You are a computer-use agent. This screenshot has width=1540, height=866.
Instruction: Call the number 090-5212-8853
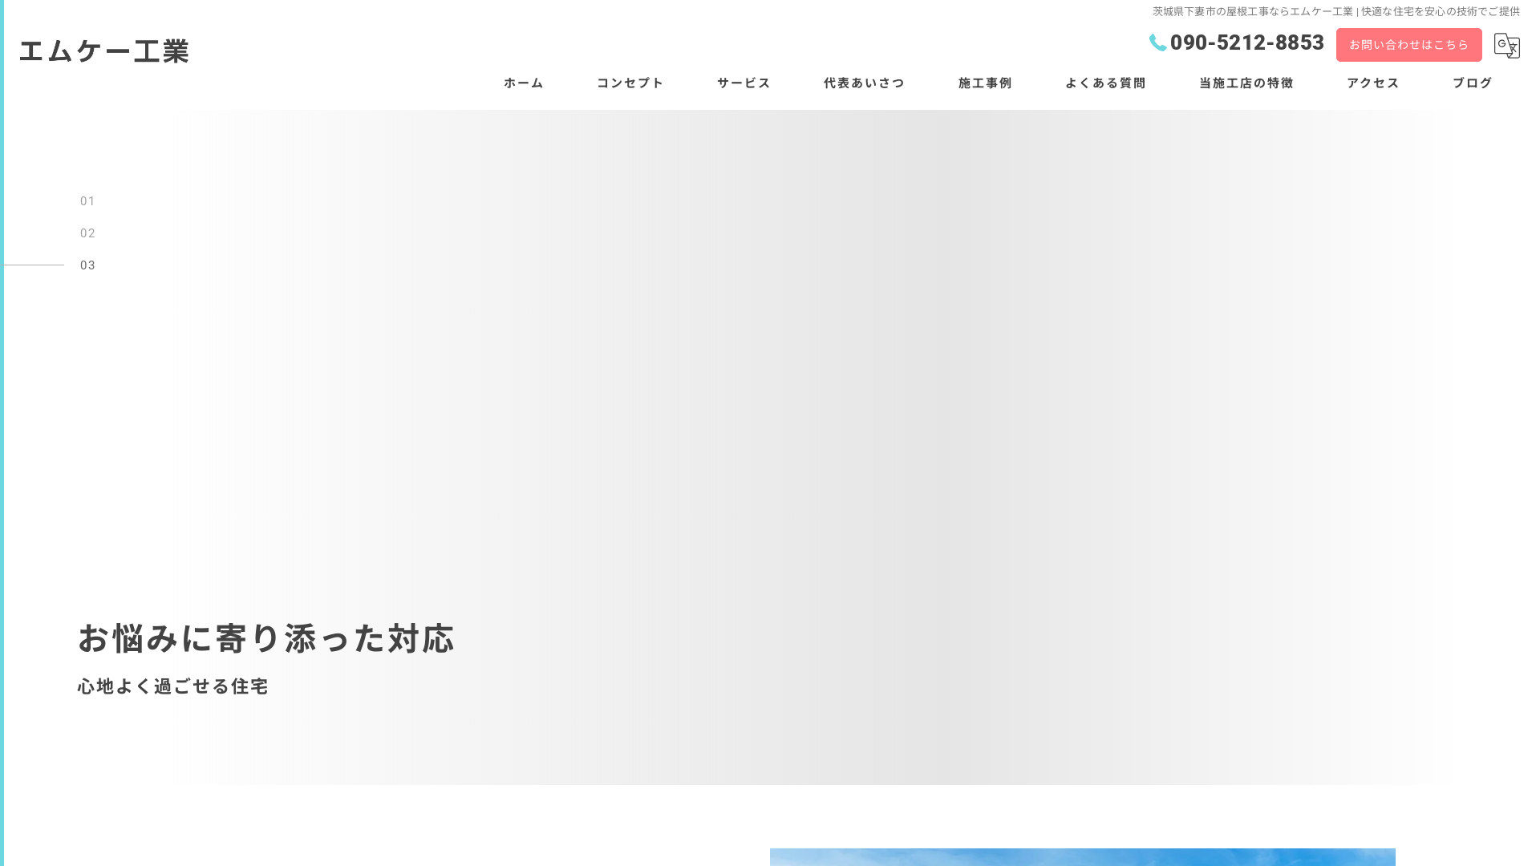(1246, 42)
